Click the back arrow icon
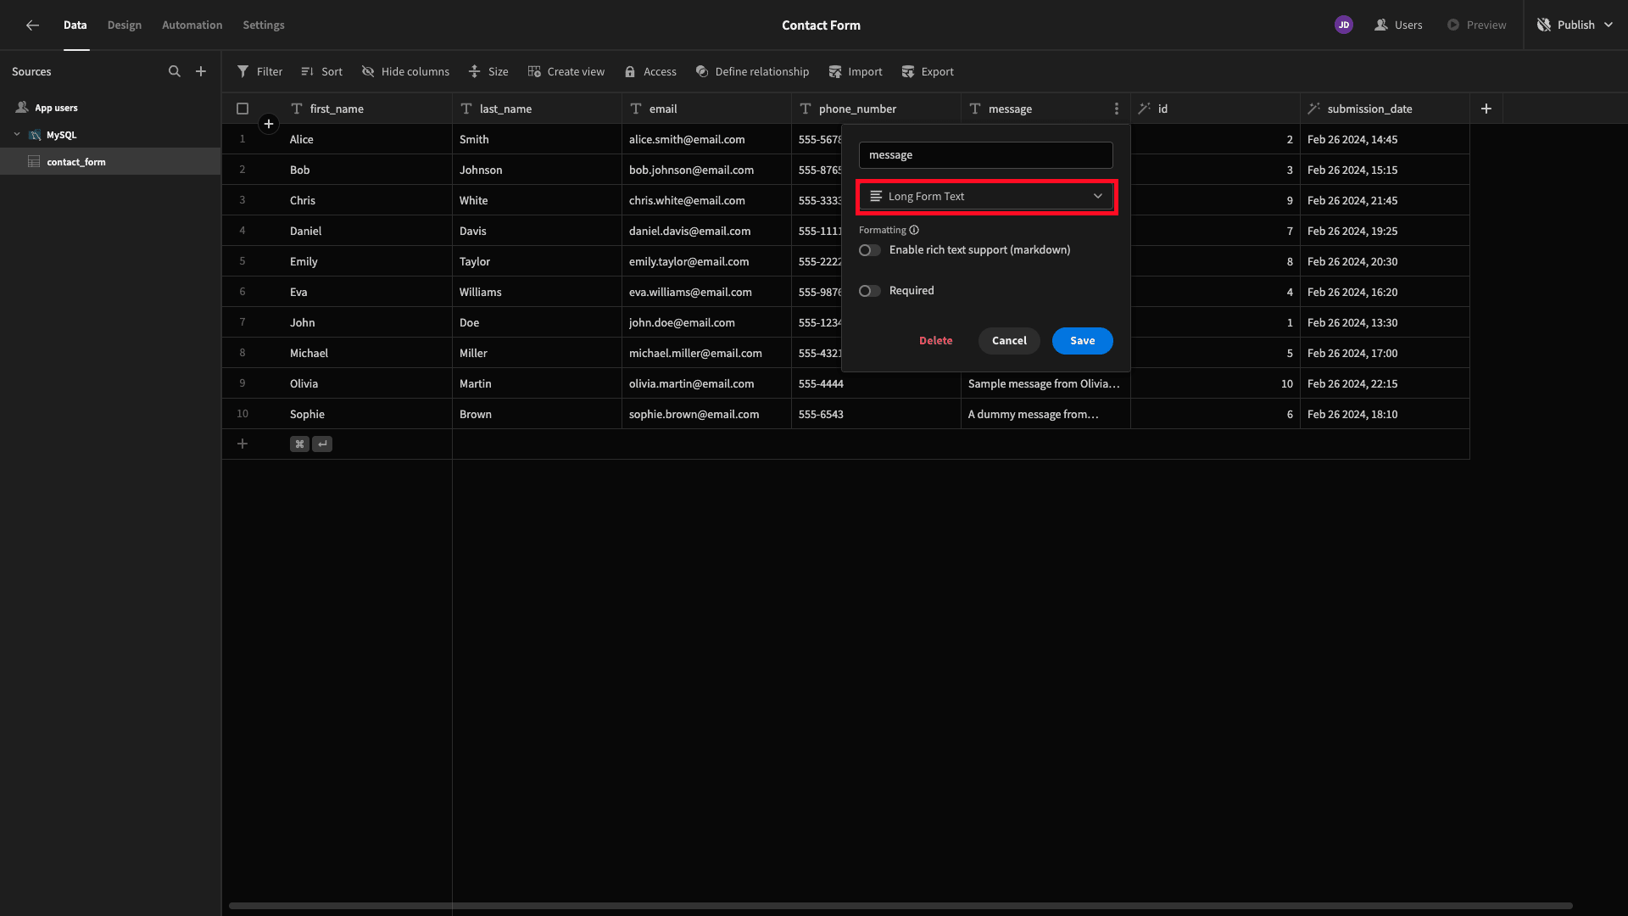 [32, 25]
